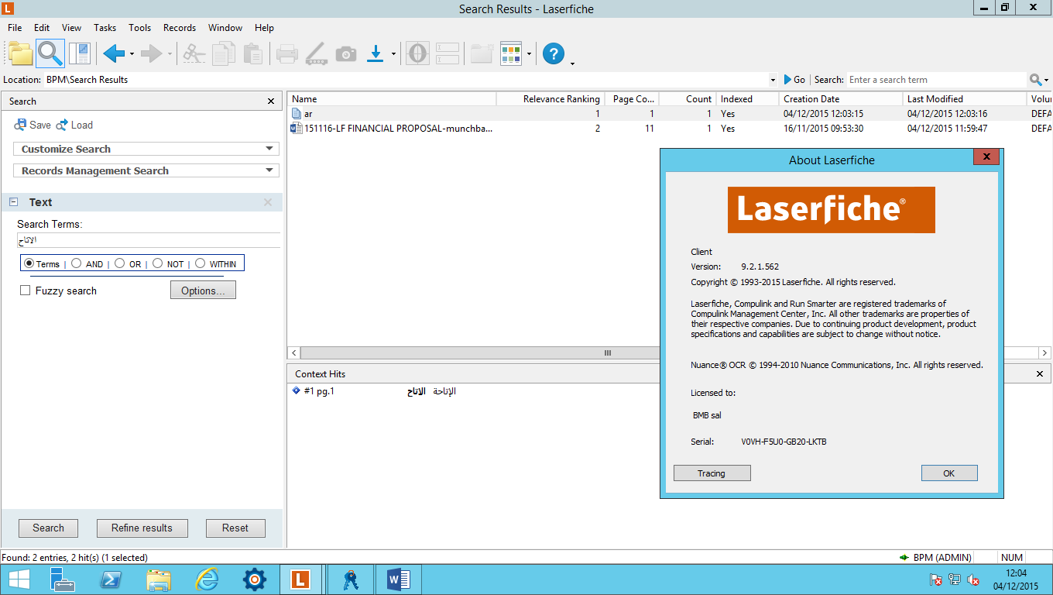The image size is (1053, 595).
Task: Collapse the Text search section
Action: [13, 202]
